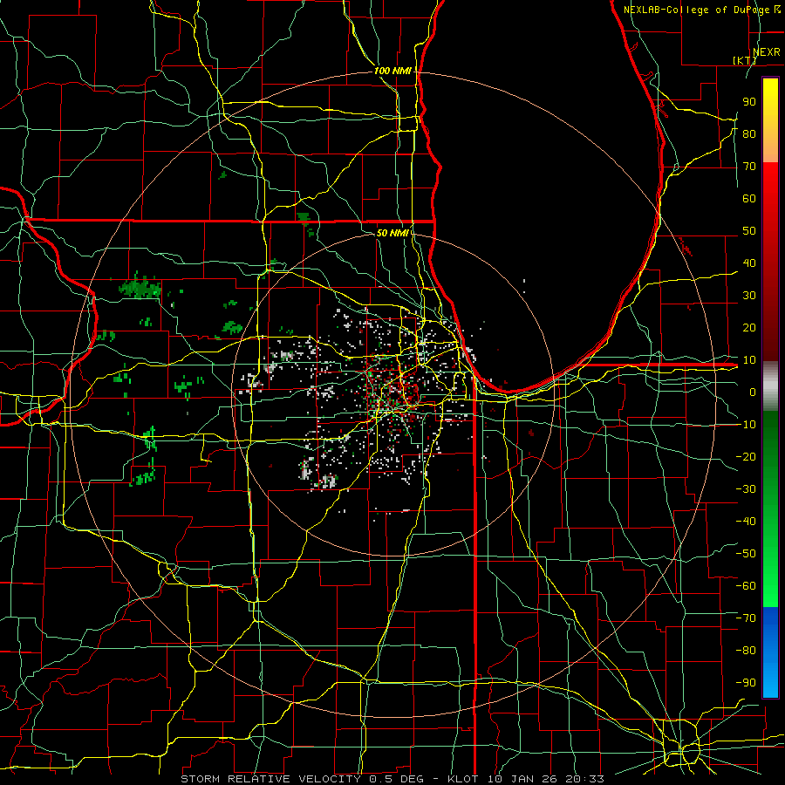This screenshot has height=785, width=785.
Task: Click the "[KT]" units label
Action: tap(745, 60)
